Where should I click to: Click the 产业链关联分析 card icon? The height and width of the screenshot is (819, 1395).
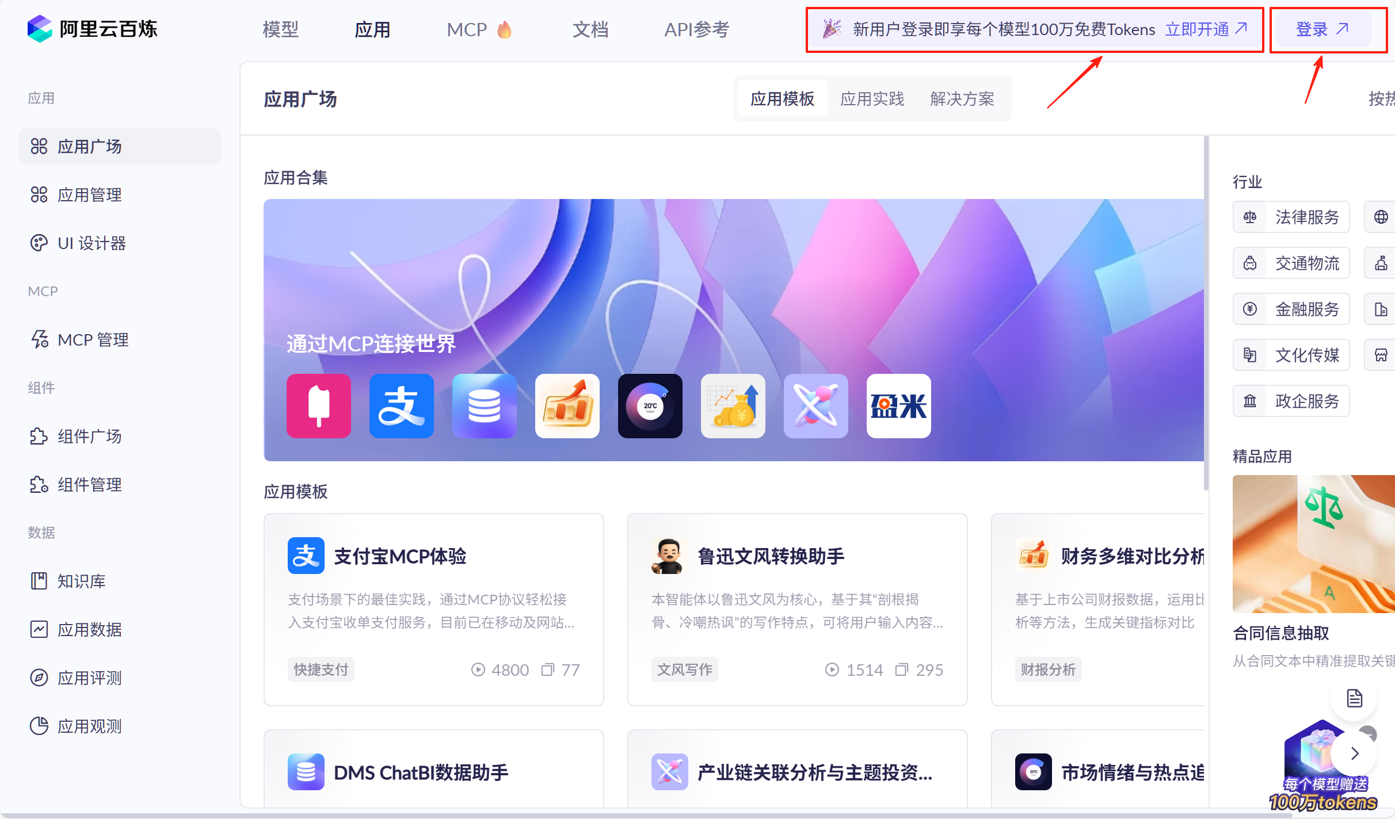(670, 772)
